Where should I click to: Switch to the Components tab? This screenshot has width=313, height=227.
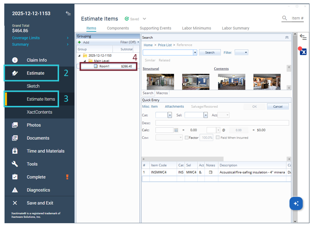(118, 28)
